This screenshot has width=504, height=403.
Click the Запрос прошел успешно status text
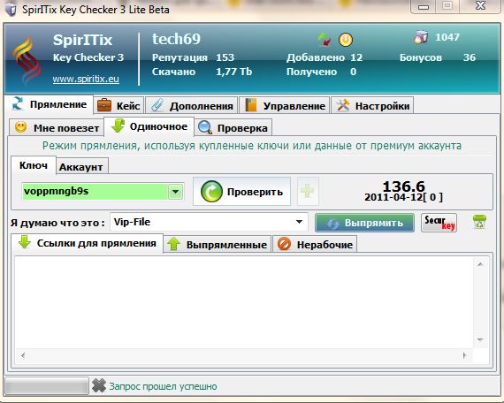[163, 386]
